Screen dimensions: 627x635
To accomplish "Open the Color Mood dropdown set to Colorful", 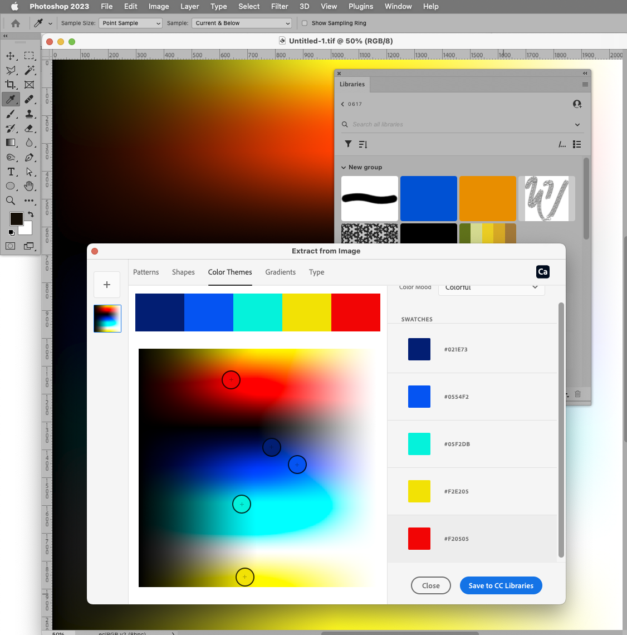I will (x=491, y=287).
